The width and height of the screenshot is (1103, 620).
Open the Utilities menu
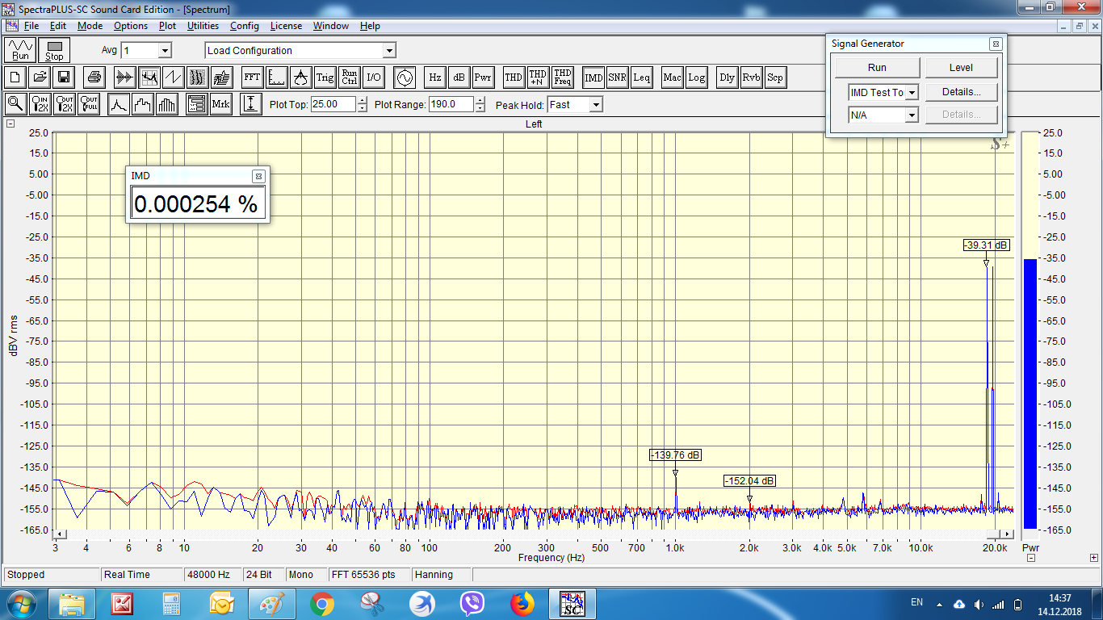[x=203, y=26]
